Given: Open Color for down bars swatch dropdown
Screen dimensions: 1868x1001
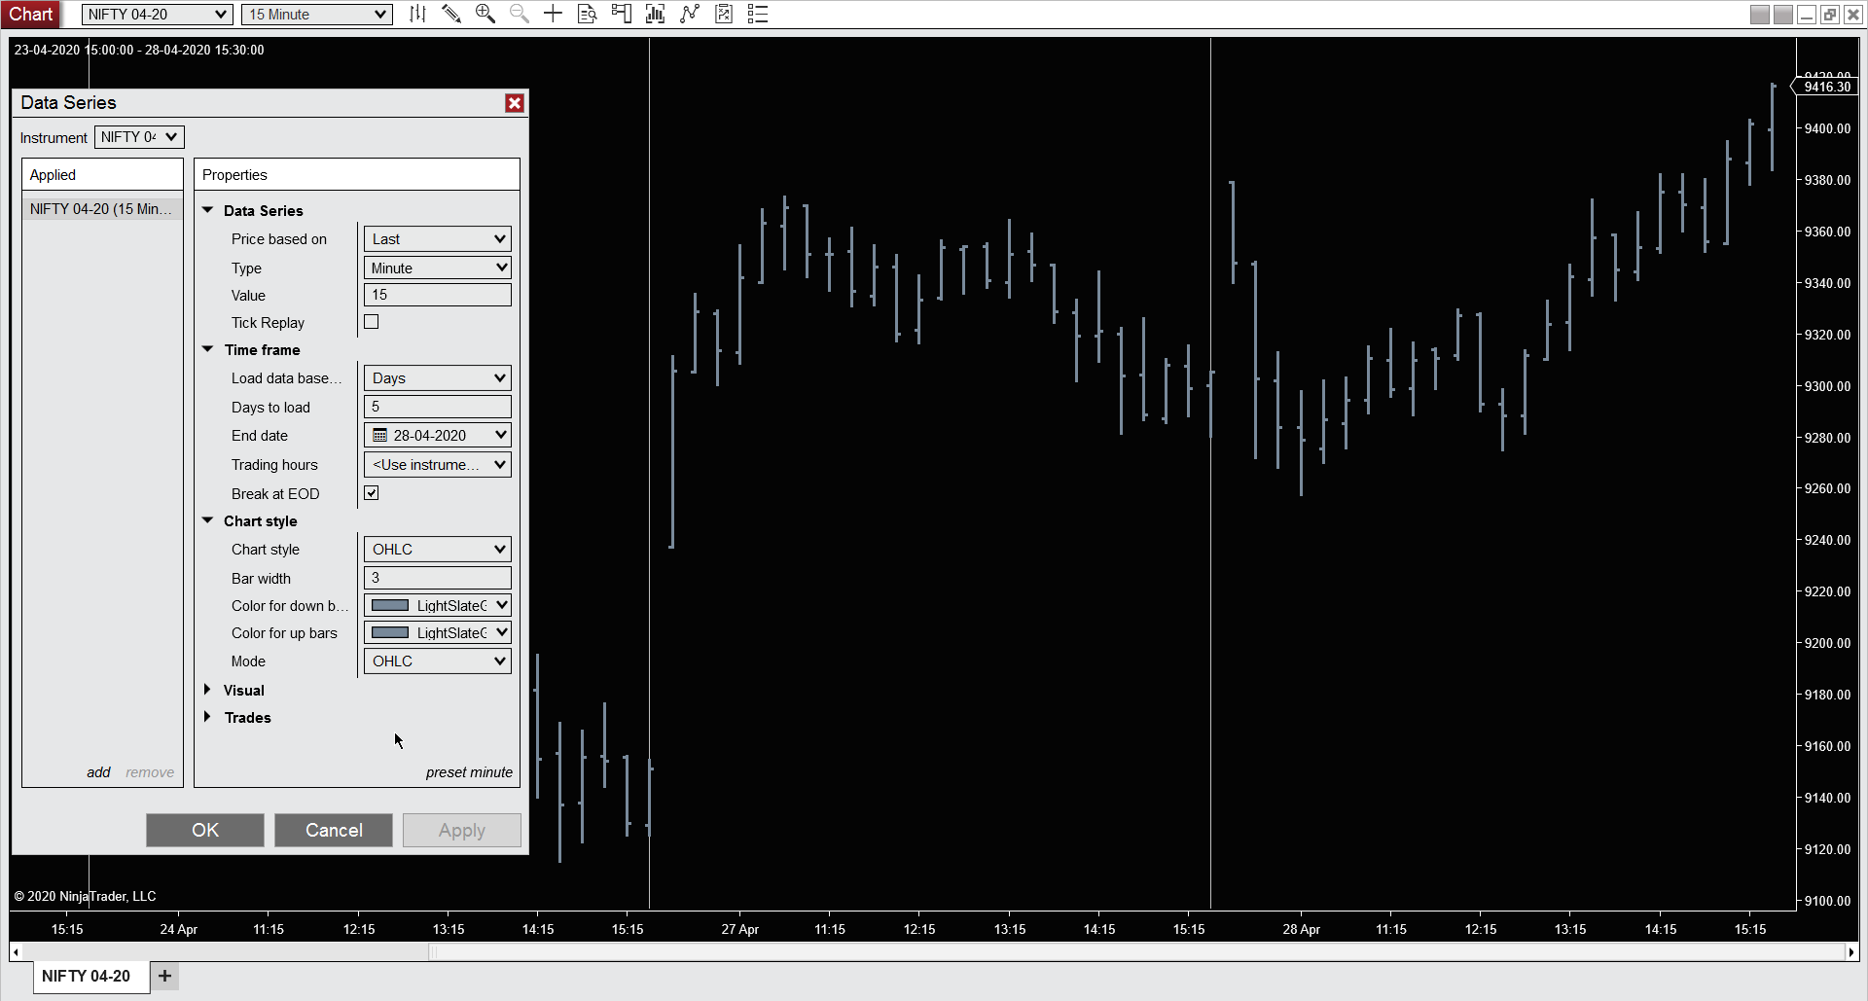Looking at the screenshot, I should click(438, 605).
